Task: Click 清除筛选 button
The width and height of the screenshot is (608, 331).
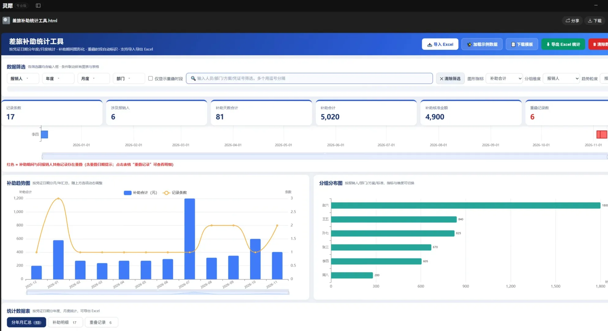Action: pyautogui.click(x=450, y=78)
